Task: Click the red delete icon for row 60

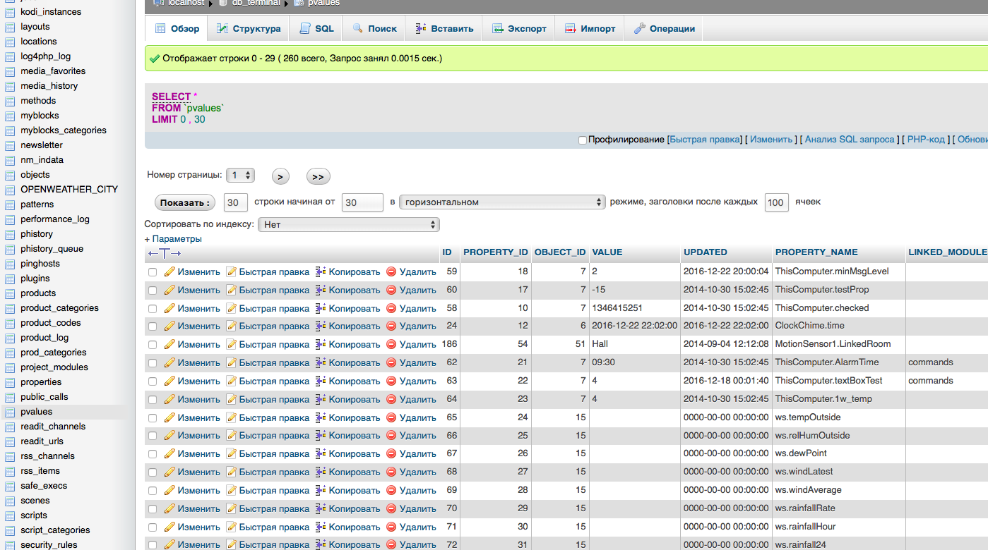Action: [391, 290]
